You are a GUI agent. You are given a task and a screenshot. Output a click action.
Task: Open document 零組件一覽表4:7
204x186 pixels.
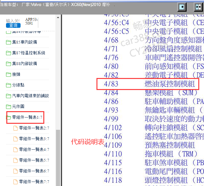pyautogui.click(x=34, y=149)
